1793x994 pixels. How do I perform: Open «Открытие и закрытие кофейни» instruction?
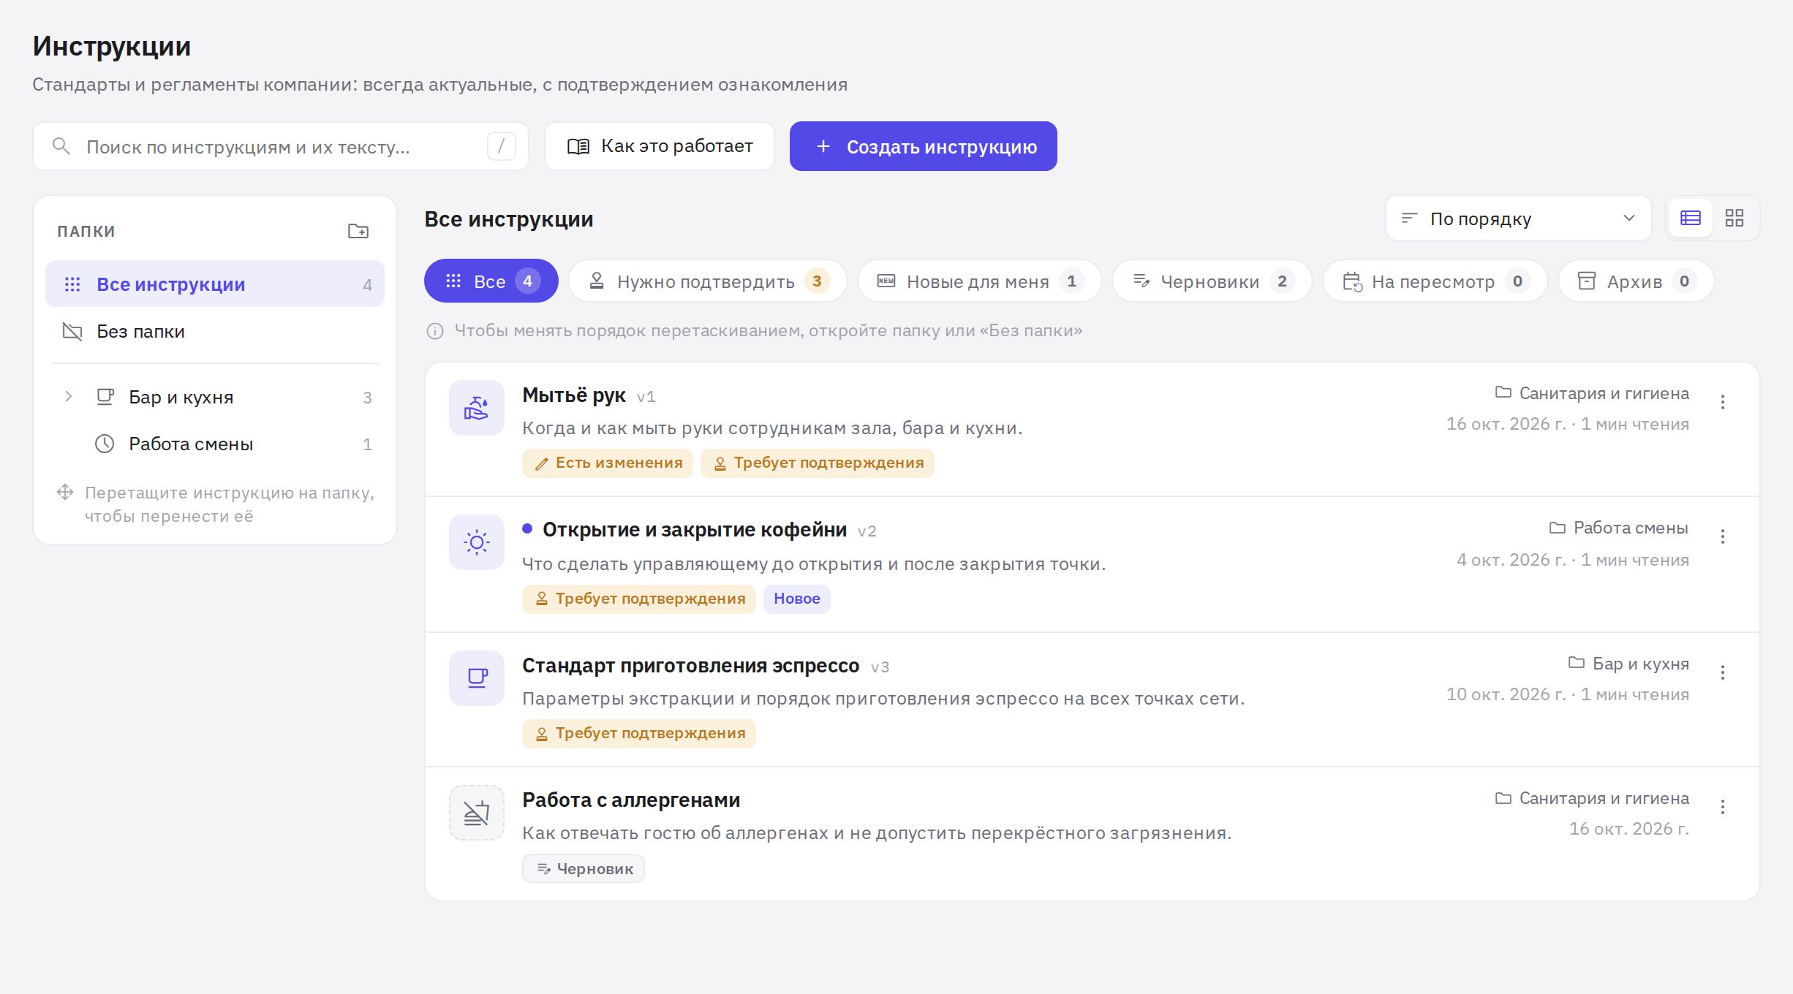[x=695, y=530]
